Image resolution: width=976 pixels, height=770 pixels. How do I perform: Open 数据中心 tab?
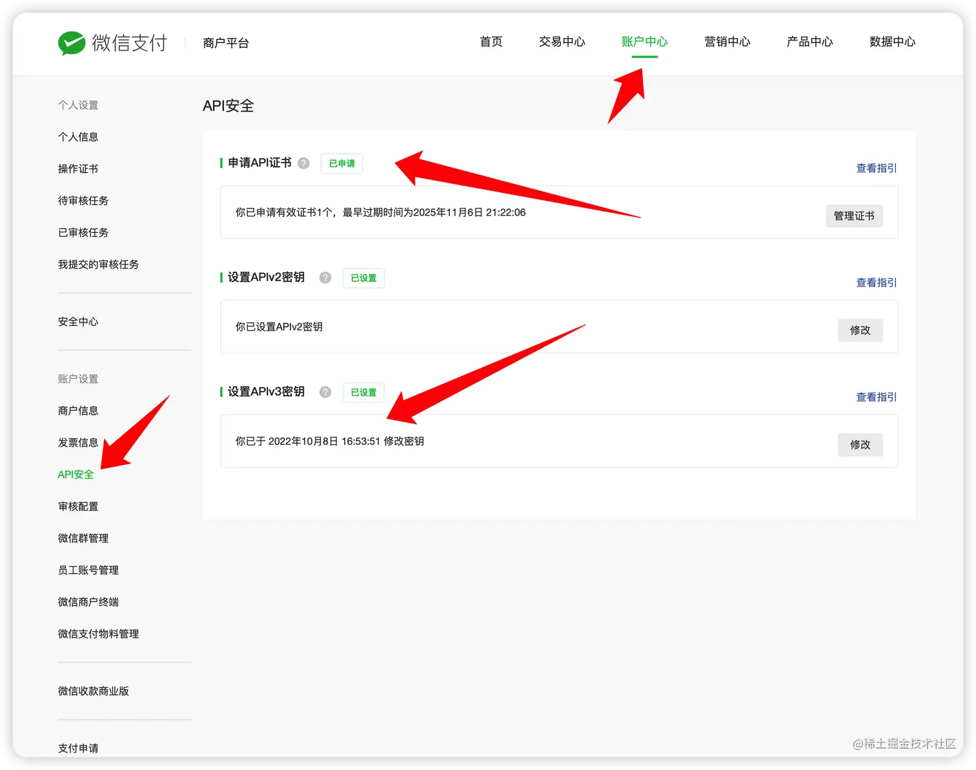click(893, 42)
